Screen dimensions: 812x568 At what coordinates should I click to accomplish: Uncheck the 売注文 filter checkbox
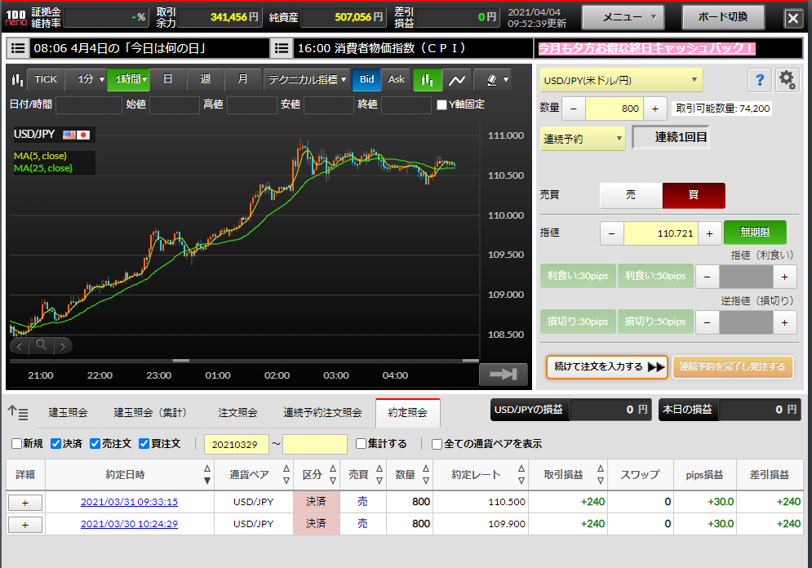pyautogui.click(x=95, y=444)
